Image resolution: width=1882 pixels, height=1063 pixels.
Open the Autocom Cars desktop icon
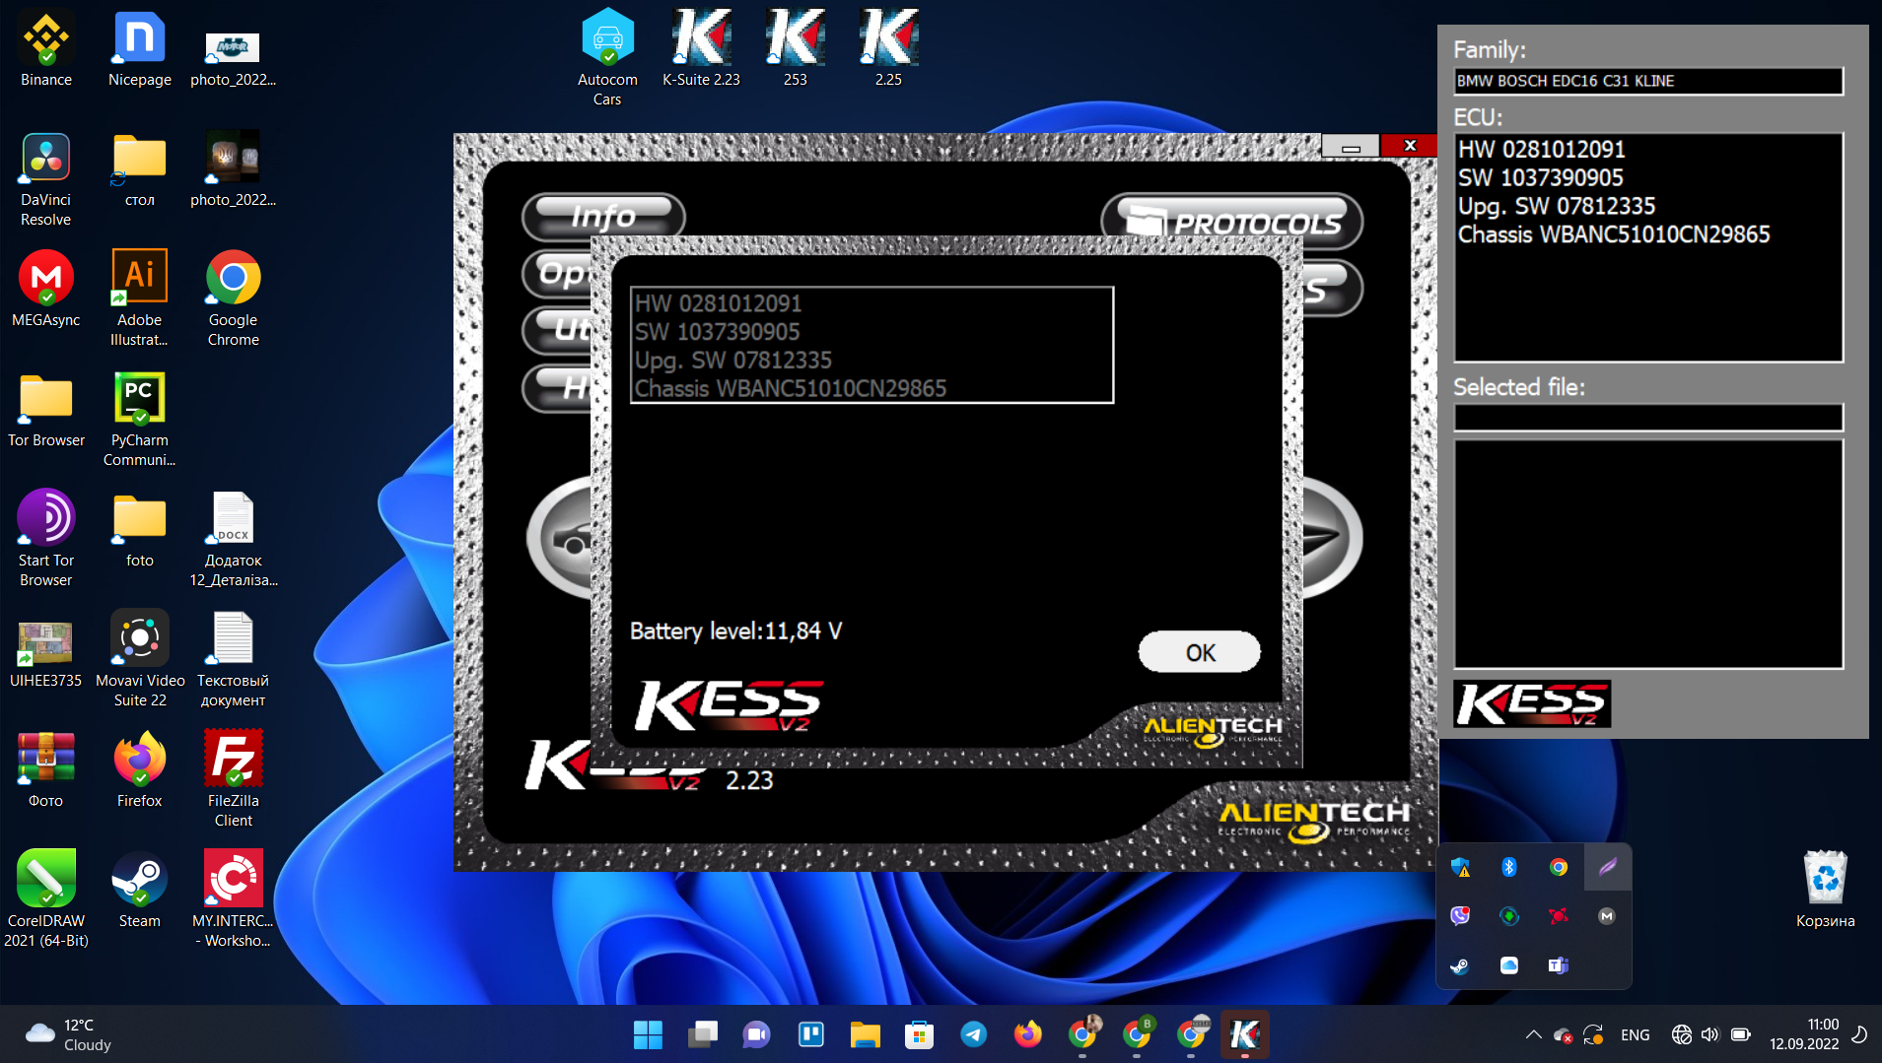click(607, 56)
